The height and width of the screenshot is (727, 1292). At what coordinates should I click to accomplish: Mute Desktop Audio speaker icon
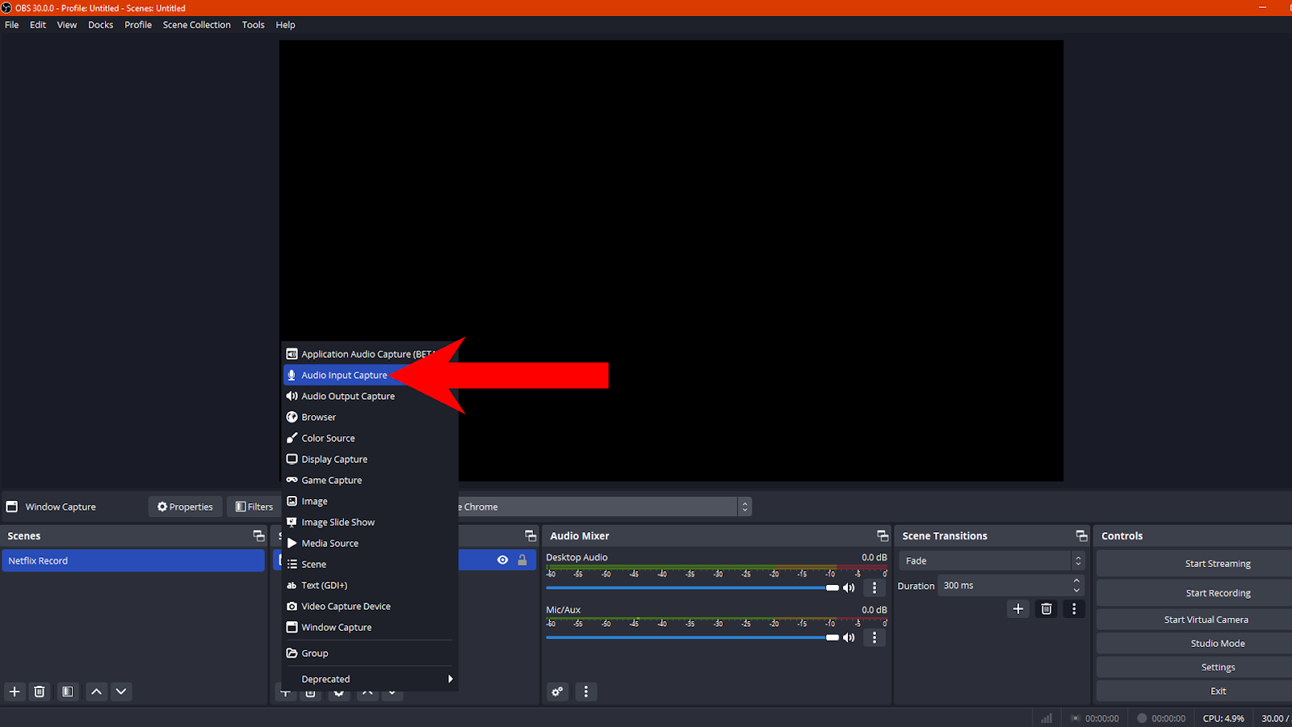849,587
